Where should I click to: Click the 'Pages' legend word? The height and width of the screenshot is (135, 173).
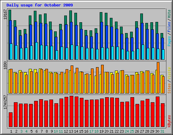coord(169,41)
